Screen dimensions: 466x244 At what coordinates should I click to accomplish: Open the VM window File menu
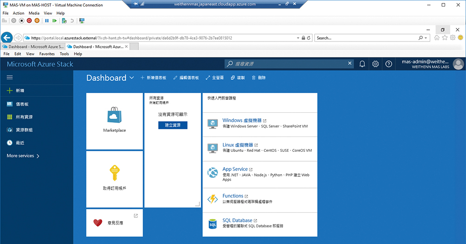[x=5, y=13]
